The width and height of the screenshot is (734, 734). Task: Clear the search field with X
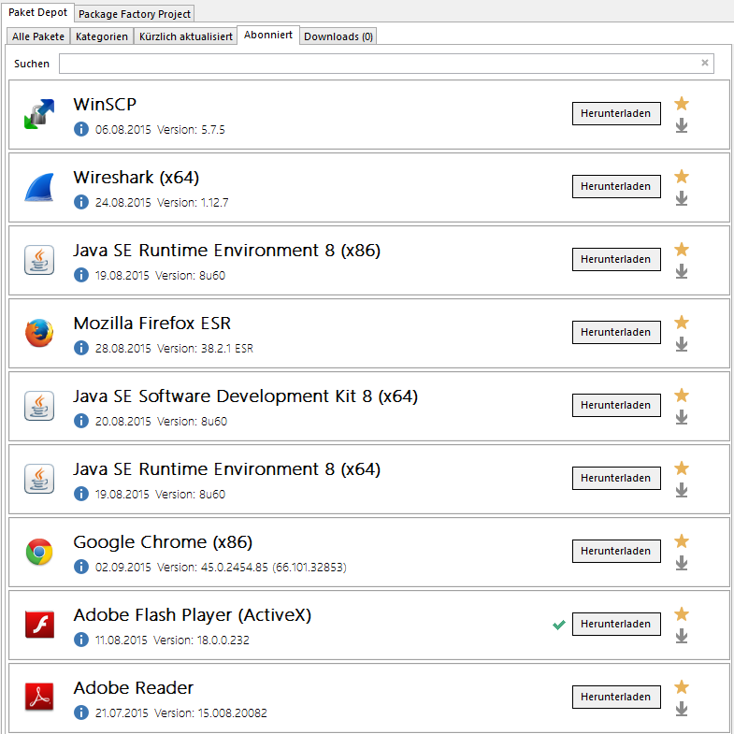tap(704, 63)
